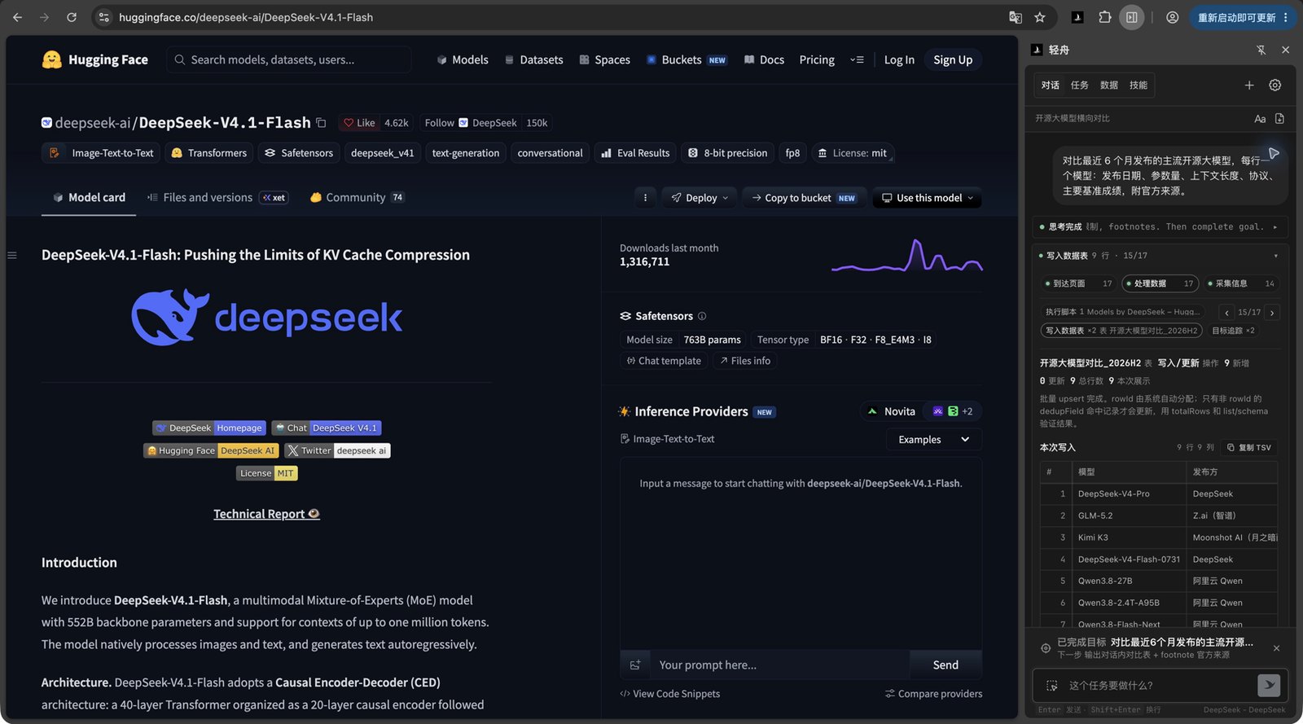This screenshot has width=1303, height=724.
Task: Open the Examples dropdown
Action: 934,440
